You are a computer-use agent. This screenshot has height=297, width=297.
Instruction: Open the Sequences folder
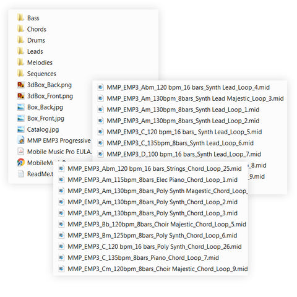click(37, 74)
